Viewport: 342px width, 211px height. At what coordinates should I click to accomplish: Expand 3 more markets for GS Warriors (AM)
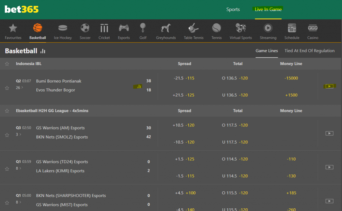point(19,135)
